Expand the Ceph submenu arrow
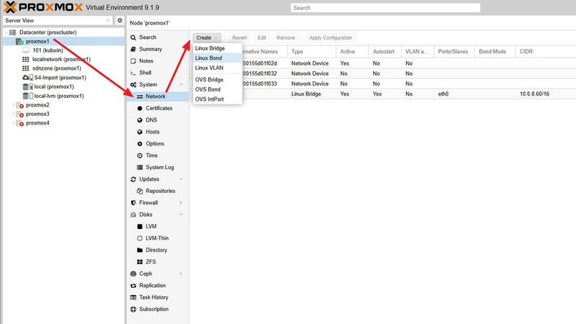576x324 pixels. pos(181,274)
